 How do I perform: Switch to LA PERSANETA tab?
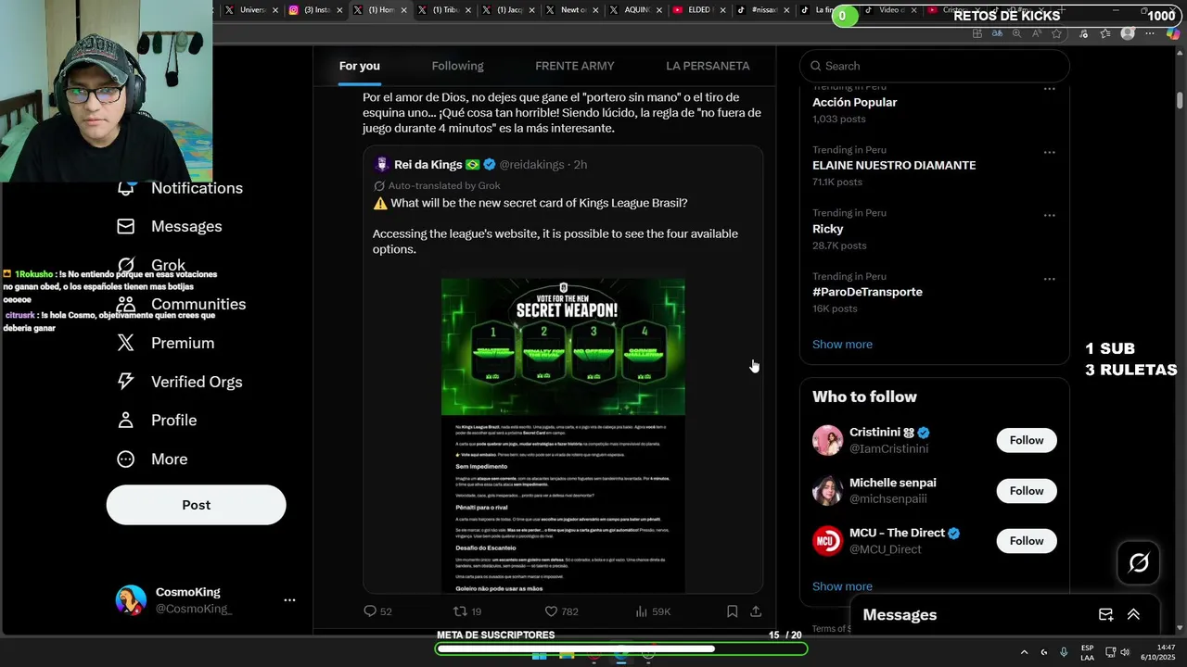click(x=708, y=66)
